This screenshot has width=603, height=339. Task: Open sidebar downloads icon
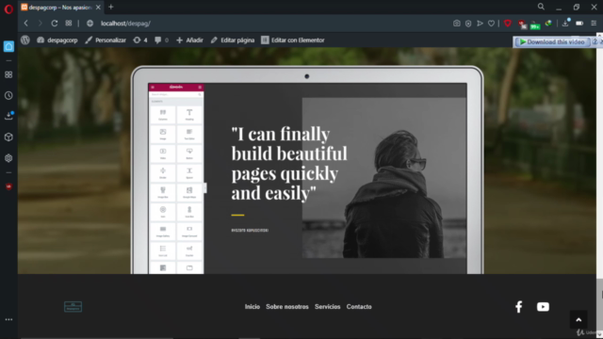pyautogui.click(x=8, y=115)
